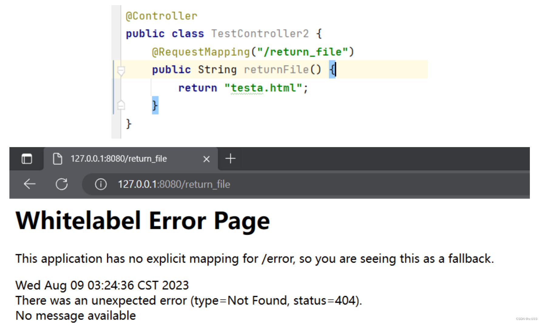Click the TestController2 class name
The height and width of the screenshot is (323, 542).
point(260,33)
